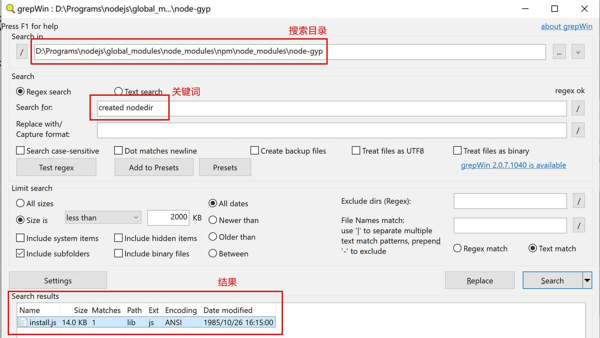The image size is (600, 338).
Task: Sort results by Size column
Action: 75,310
